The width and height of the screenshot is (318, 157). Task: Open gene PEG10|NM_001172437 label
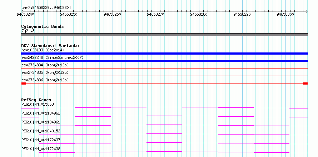[41, 140]
